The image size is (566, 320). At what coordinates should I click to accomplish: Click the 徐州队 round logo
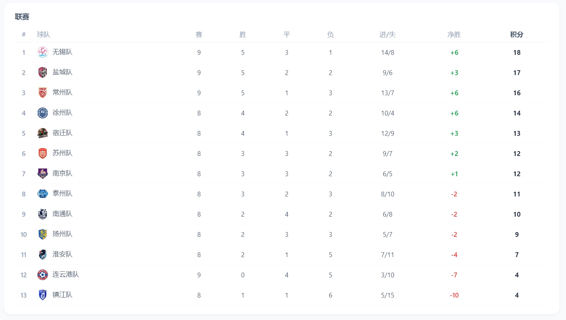(43, 113)
